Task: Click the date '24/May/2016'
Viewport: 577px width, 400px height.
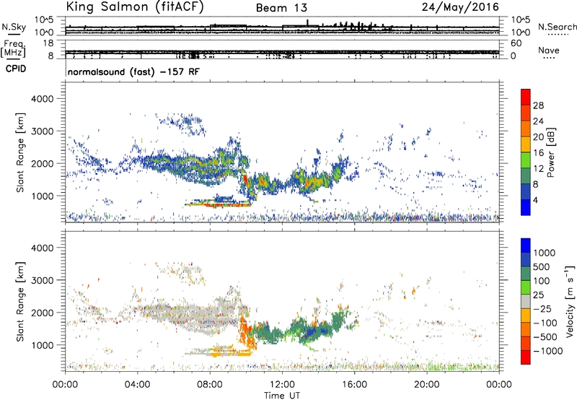Action: coord(460,7)
